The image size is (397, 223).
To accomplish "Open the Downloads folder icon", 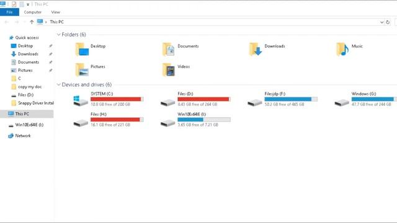I will coord(256,49).
